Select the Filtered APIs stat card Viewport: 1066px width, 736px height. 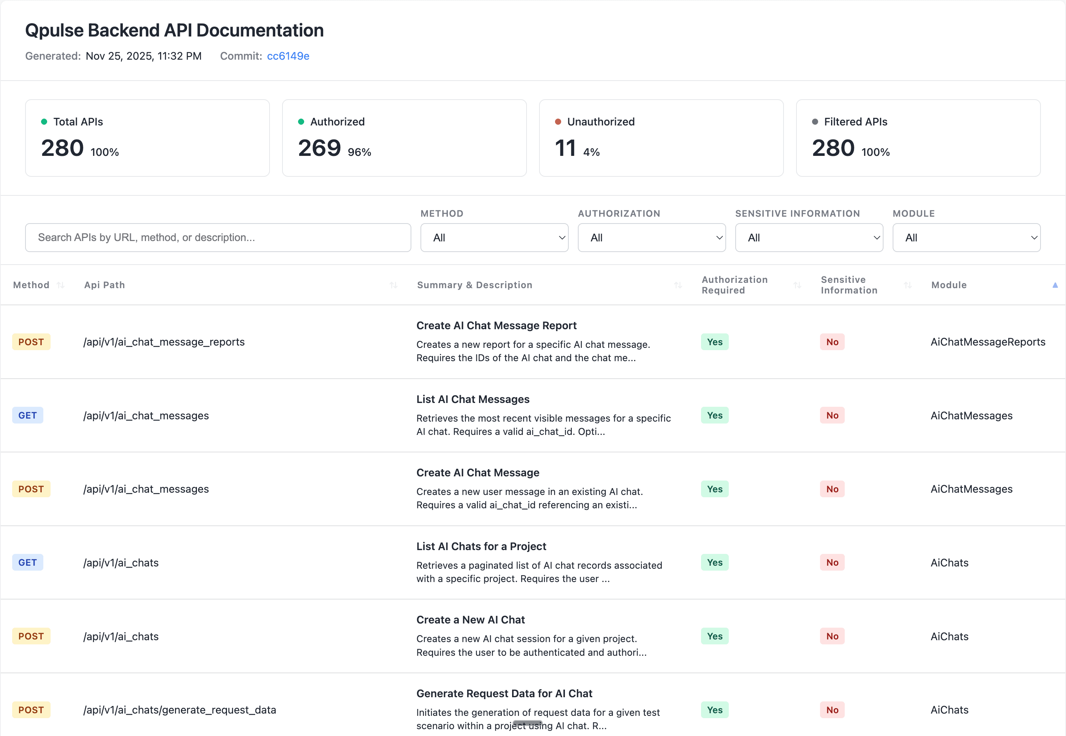tap(918, 138)
